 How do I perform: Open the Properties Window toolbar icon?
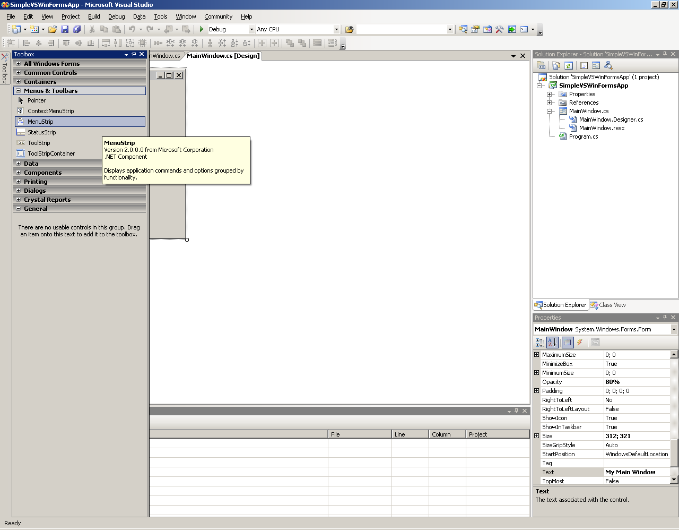point(475,29)
